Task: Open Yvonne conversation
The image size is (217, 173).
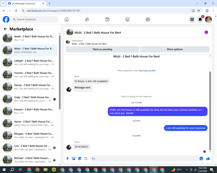Action: click(29, 75)
